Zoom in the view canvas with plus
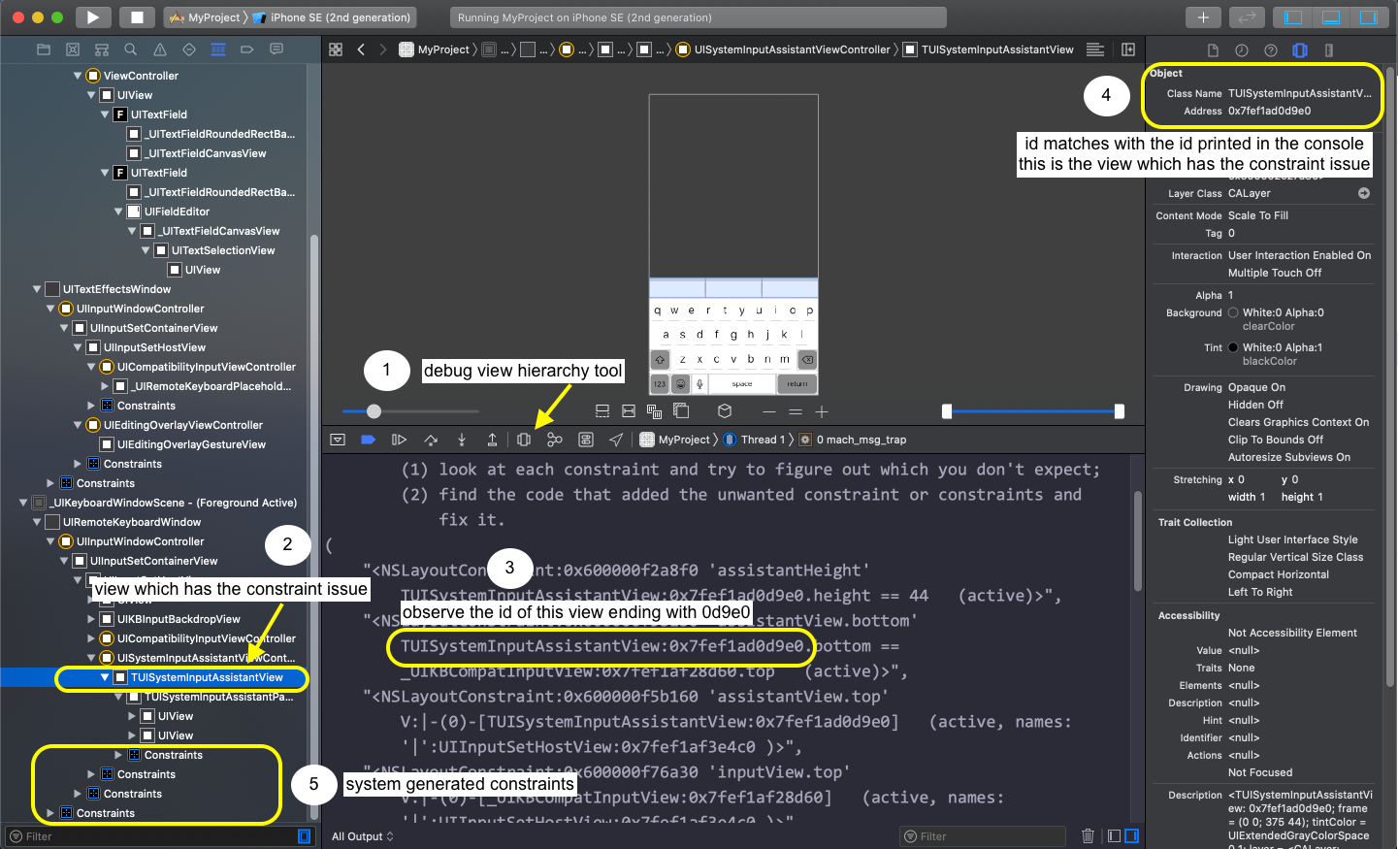1398x849 pixels. (822, 412)
